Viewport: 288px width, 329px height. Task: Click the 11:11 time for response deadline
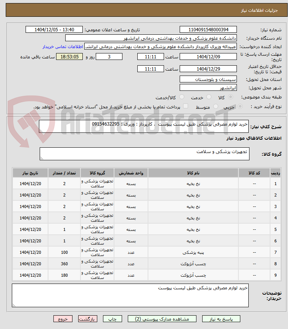click(150, 56)
